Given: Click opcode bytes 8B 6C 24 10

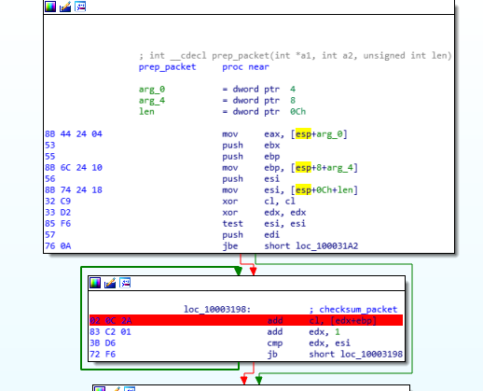Looking at the screenshot, I should click(74, 168).
